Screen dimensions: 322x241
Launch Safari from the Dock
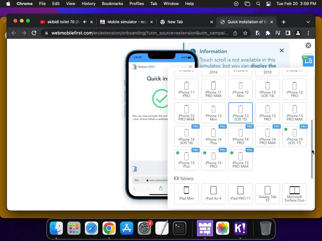pyautogui.click(x=92, y=228)
